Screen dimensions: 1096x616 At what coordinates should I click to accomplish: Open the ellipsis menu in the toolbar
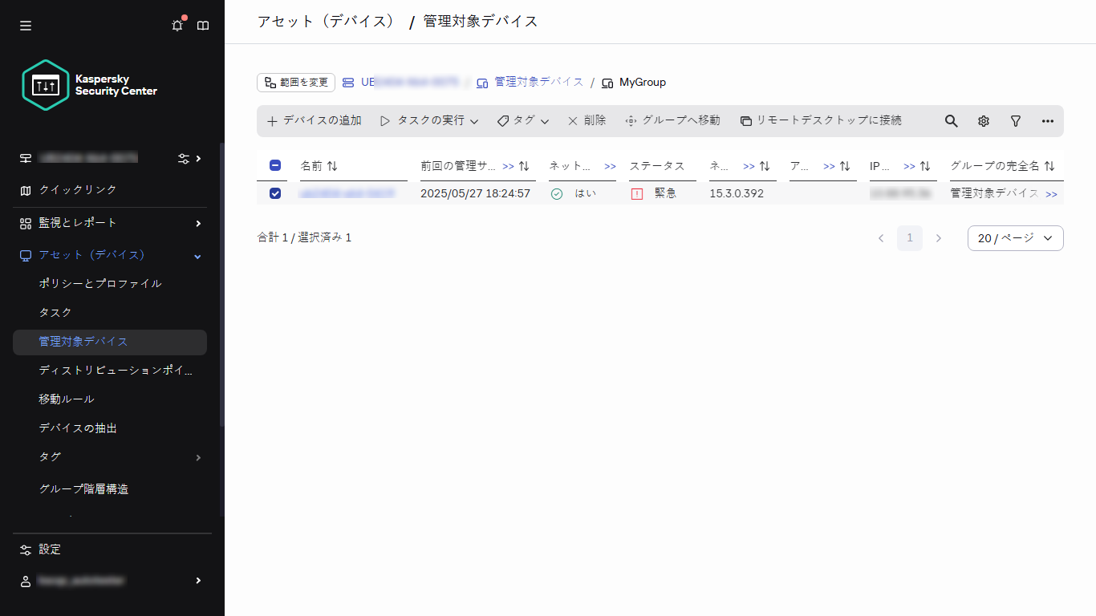[1047, 120]
